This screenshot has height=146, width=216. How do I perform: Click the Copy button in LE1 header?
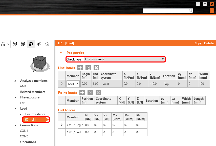pos(198,43)
